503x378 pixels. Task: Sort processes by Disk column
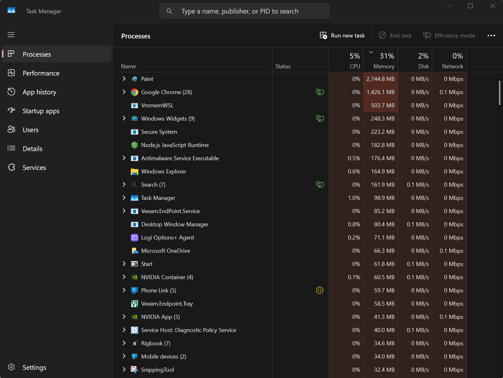tap(415, 60)
